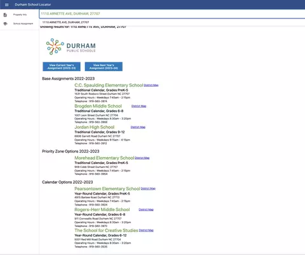Screen dimensions: 305x255
Task: Click Brogden Middle School address line
Action: (96, 115)
